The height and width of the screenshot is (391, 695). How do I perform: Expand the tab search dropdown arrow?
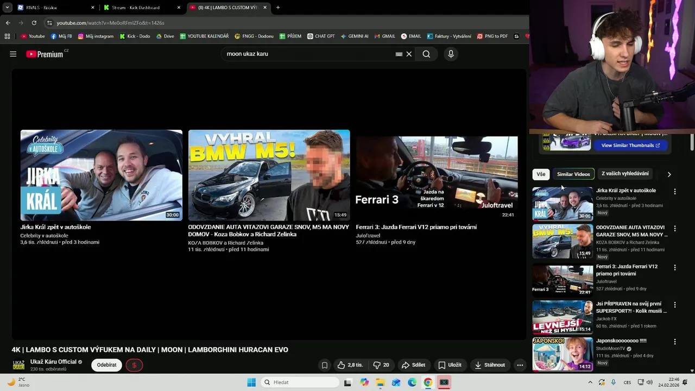click(7, 8)
